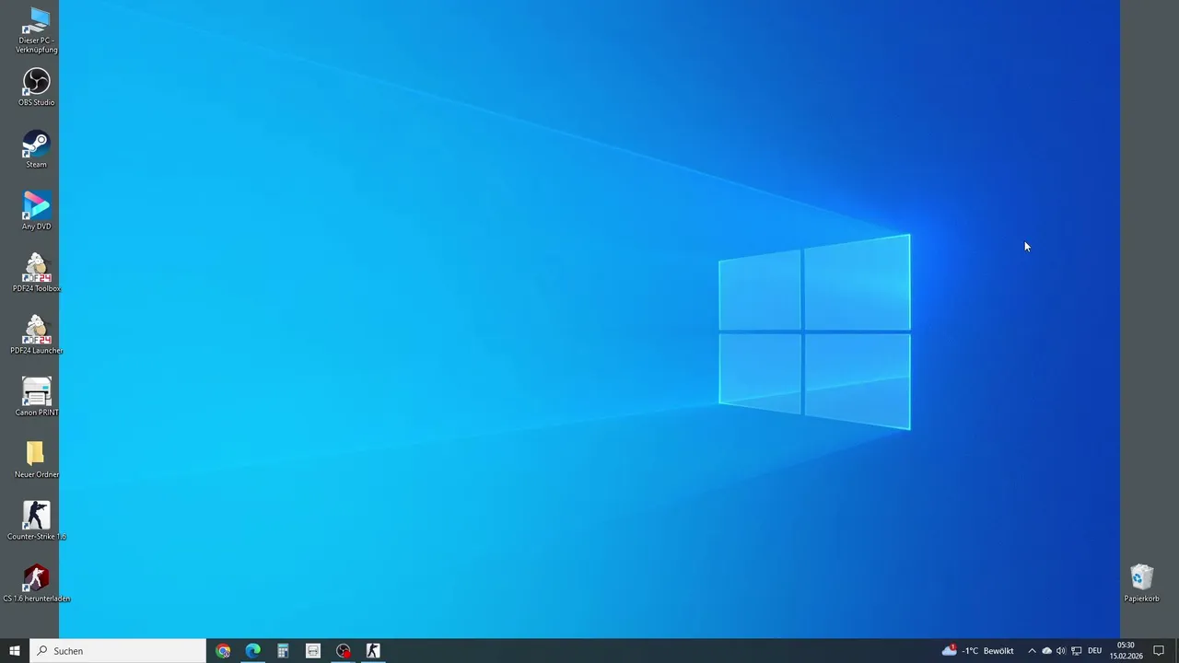Select the Dieser PC desktop shortcut

pyautogui.click(x=36, y=29)
